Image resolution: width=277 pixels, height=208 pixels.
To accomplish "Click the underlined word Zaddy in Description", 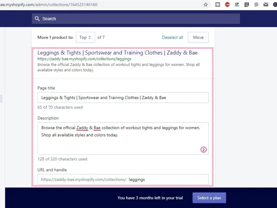I will point(82,128).
